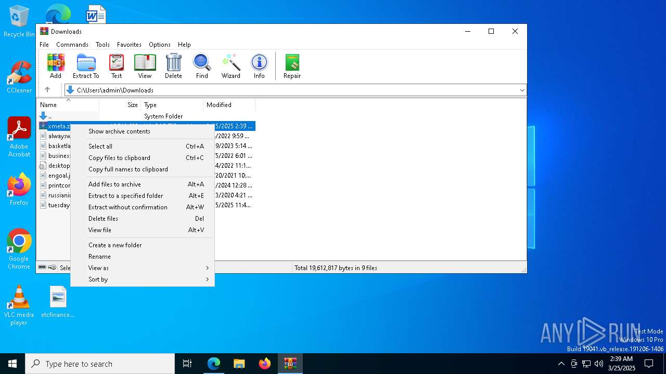Launch the Wizard tool
The height and width of the screenshot is (374, 666).
[x=230, y=66]
